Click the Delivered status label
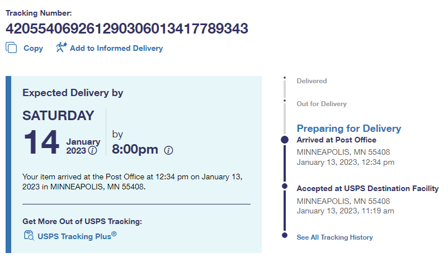This screenshot has width=448, height=262. [312, 81]
